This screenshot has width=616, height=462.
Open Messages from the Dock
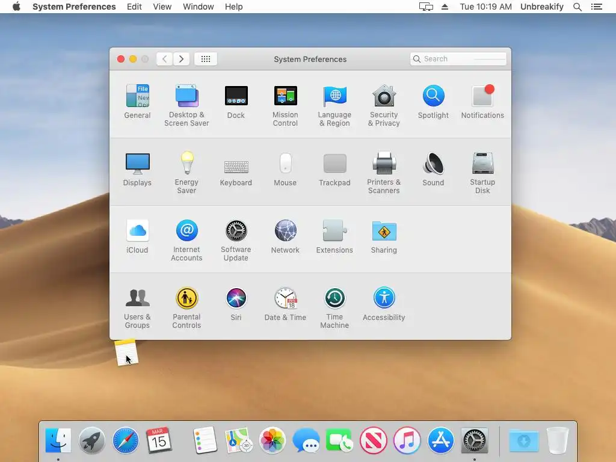pyautogui.click(x=306, y=440)
